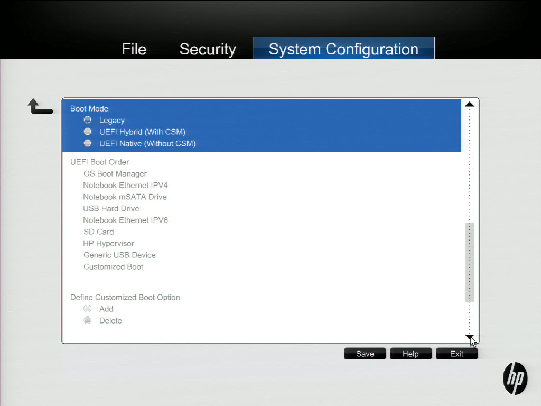
Task: Click the vertical scrollbar thumb
Action: coord(469,262)
